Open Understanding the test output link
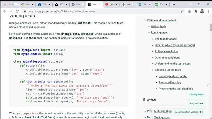Image resolution: width=212 pixels, height=119 pixels. coord(173,64)
